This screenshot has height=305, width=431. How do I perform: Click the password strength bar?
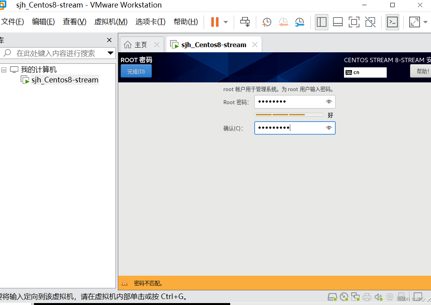click(289, 115)
